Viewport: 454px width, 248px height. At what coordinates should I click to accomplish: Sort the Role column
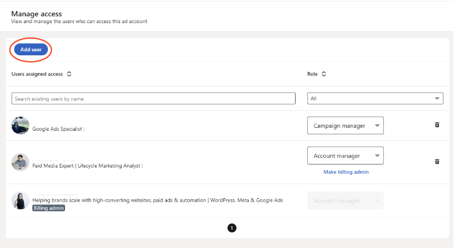point(324,74)
